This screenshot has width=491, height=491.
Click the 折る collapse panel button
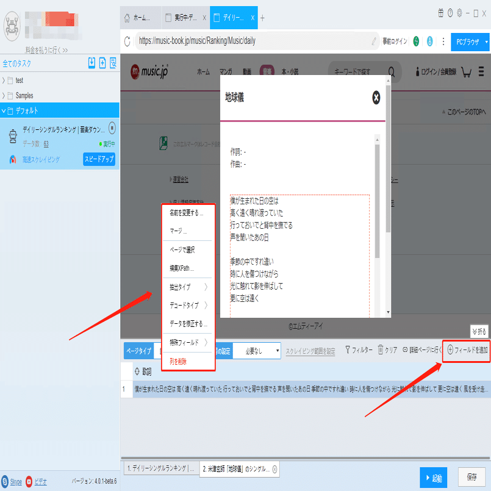pos(479,331)
